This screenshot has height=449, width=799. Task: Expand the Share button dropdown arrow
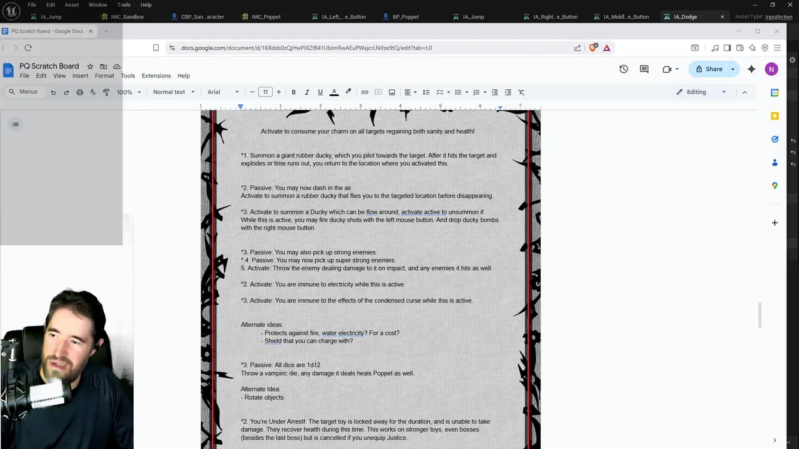click(733, 69)
